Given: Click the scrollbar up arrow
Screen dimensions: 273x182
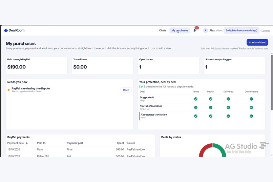Looking at the screenshot, I should pyautogui.click(x=272, y=53).
